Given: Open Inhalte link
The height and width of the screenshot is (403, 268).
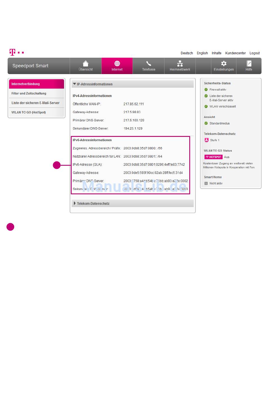Looking at the screenshot, I should (x=217, y=53).
